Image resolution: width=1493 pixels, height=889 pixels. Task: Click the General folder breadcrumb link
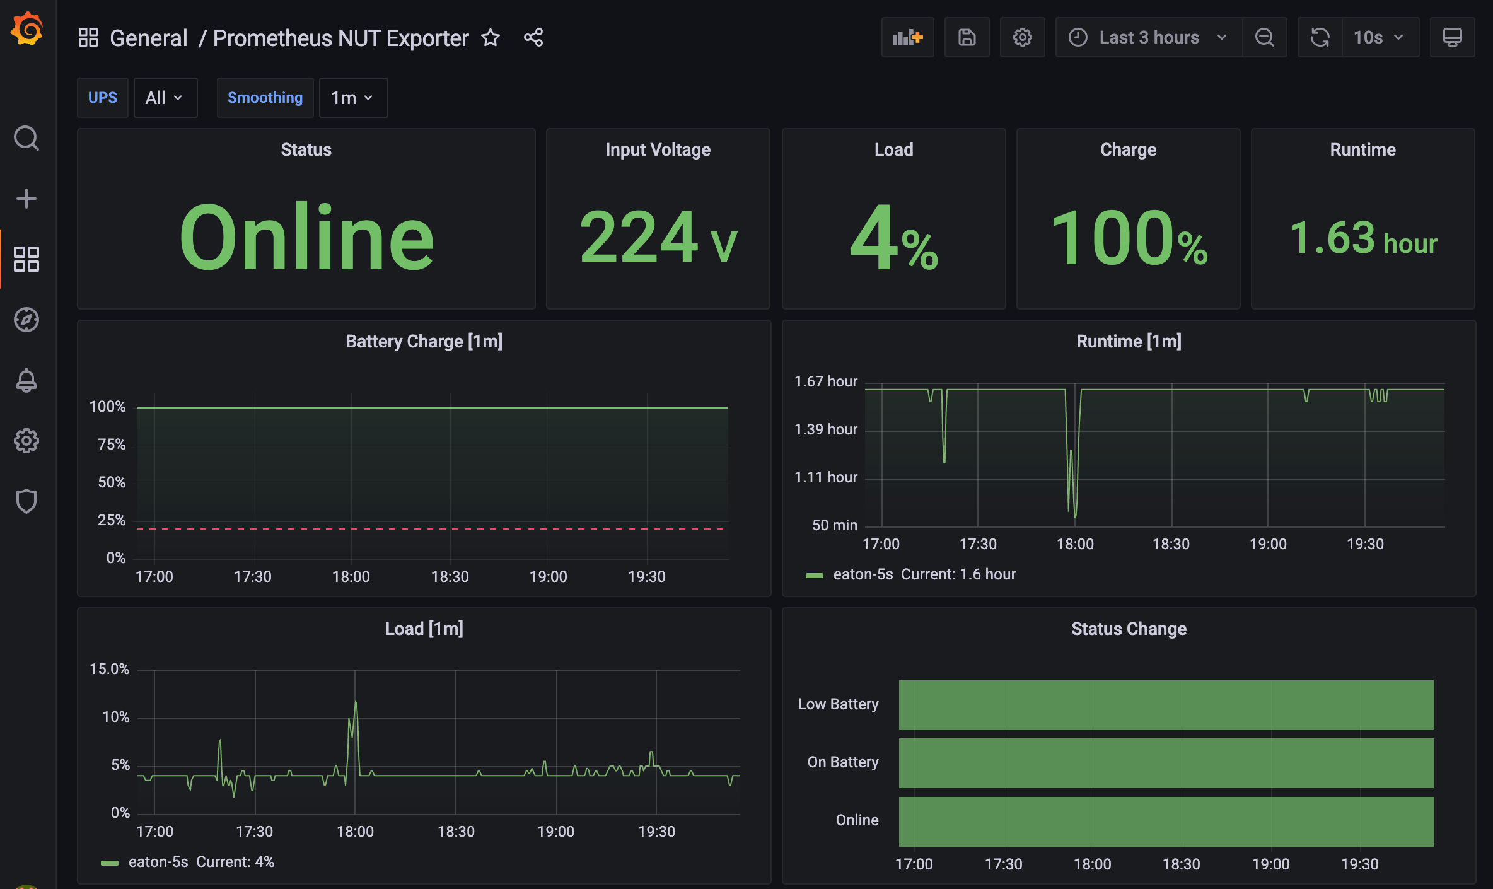point(149,38)
